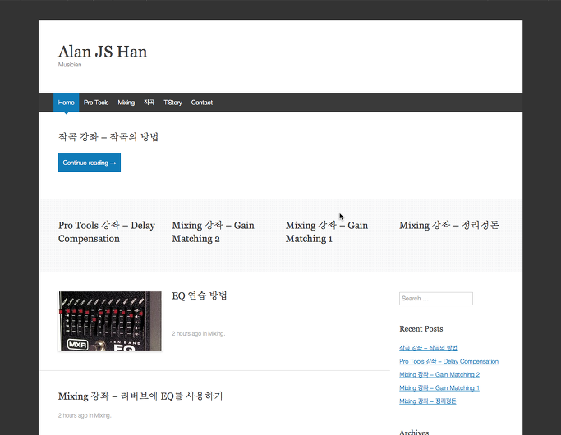This screenshot has height=435, width=561.
Task: Open the TiStory menu link
Action: [x=172, y=103]
